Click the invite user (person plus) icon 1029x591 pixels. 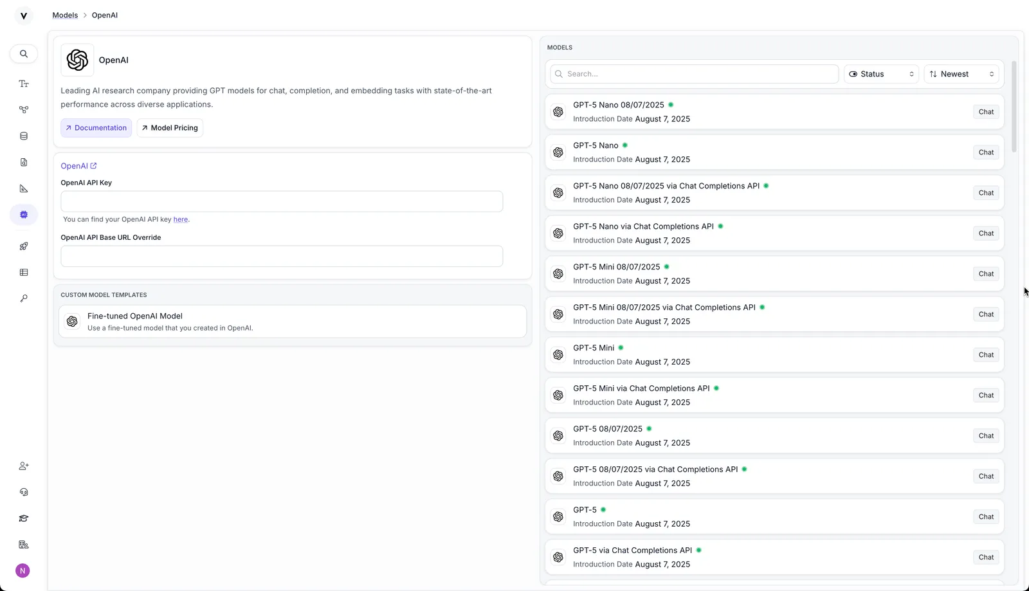coord(24,466)
